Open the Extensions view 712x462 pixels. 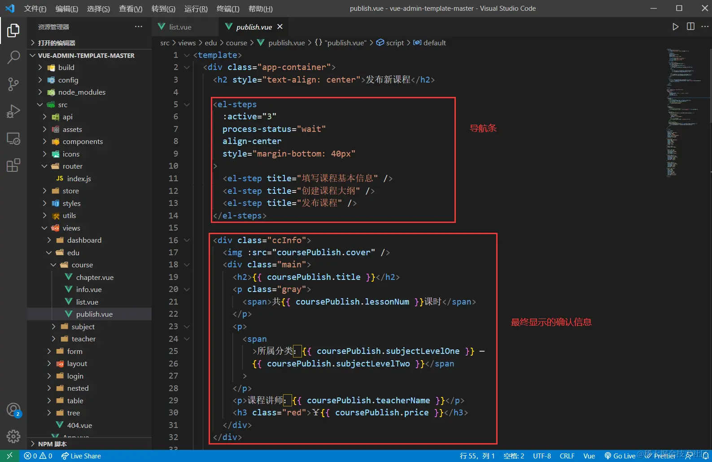click(x=13, y=165)
